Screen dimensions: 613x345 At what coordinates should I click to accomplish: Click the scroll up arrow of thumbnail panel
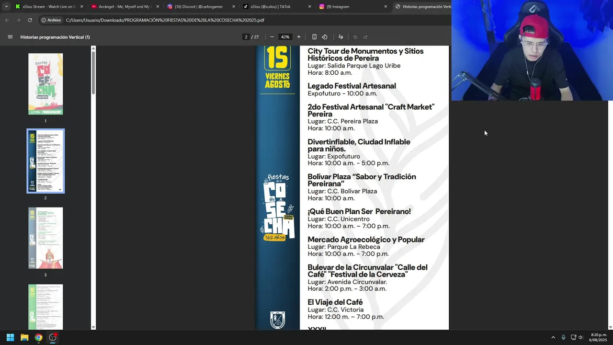93,48
